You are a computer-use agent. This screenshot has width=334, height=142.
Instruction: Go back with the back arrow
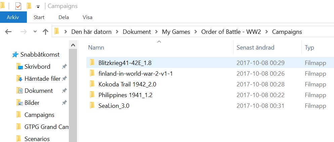point(8,32)
